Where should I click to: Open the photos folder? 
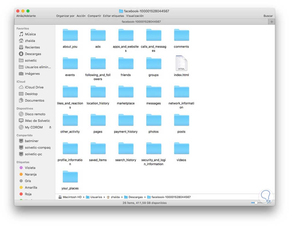tap(153, 120)
